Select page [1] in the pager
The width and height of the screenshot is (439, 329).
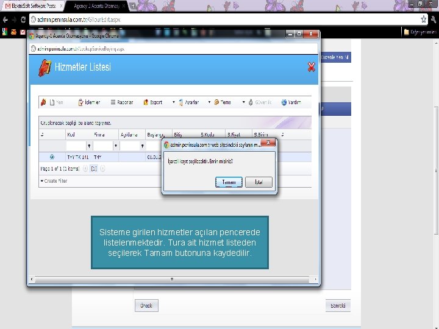[94, 169]
